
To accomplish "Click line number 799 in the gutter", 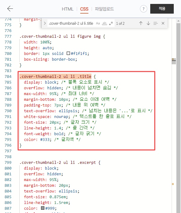I will [8, 163].
